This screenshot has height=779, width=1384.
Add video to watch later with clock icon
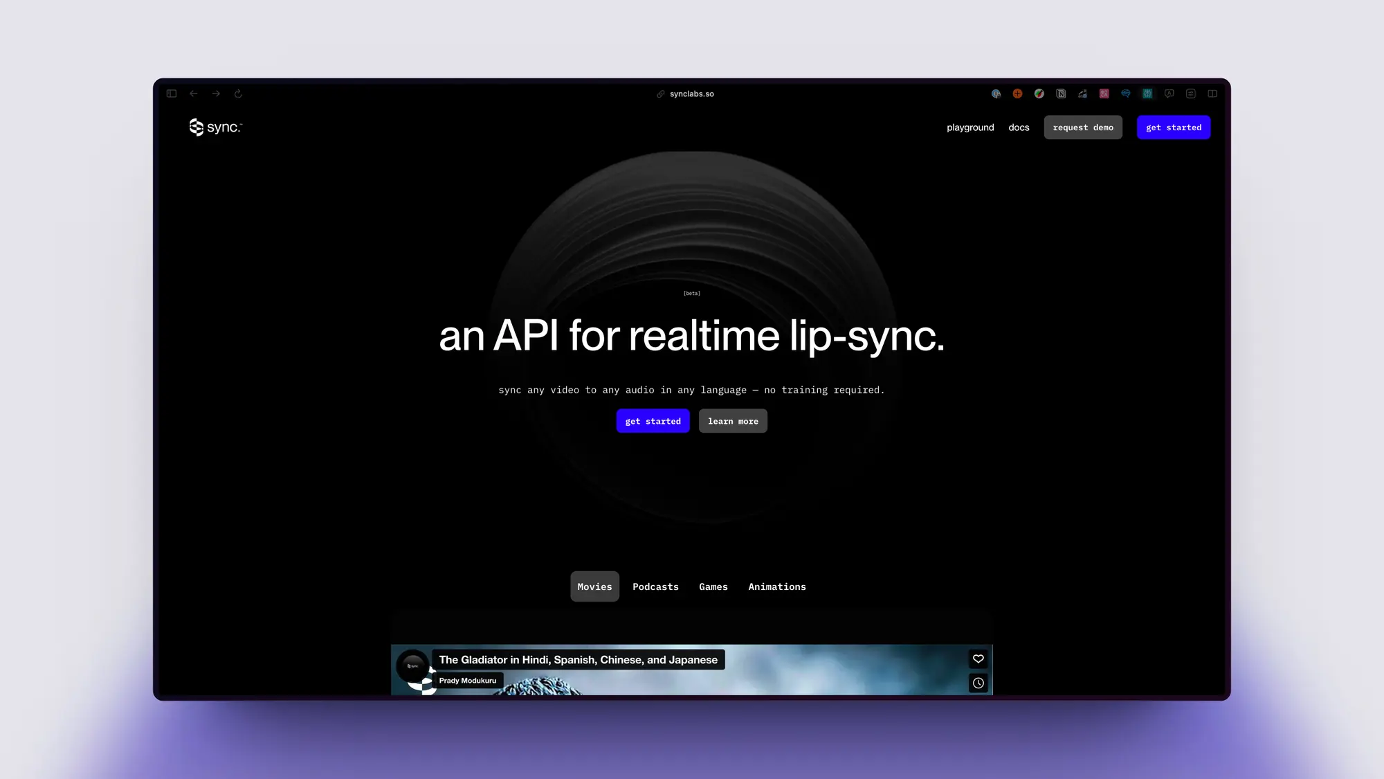point(978,683)
